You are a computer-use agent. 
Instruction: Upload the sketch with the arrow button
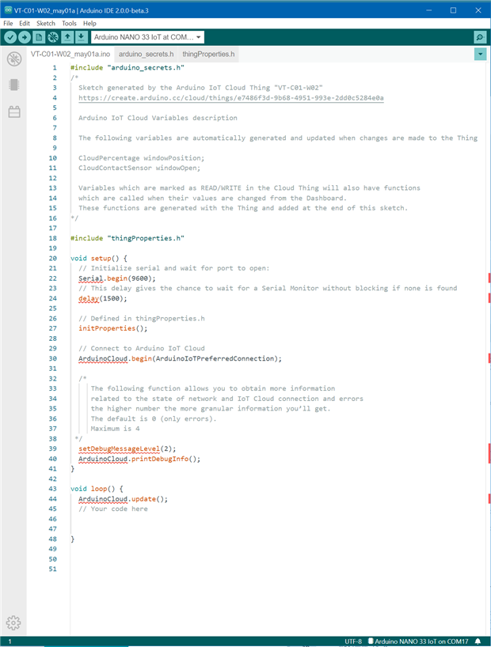point(25,37)
